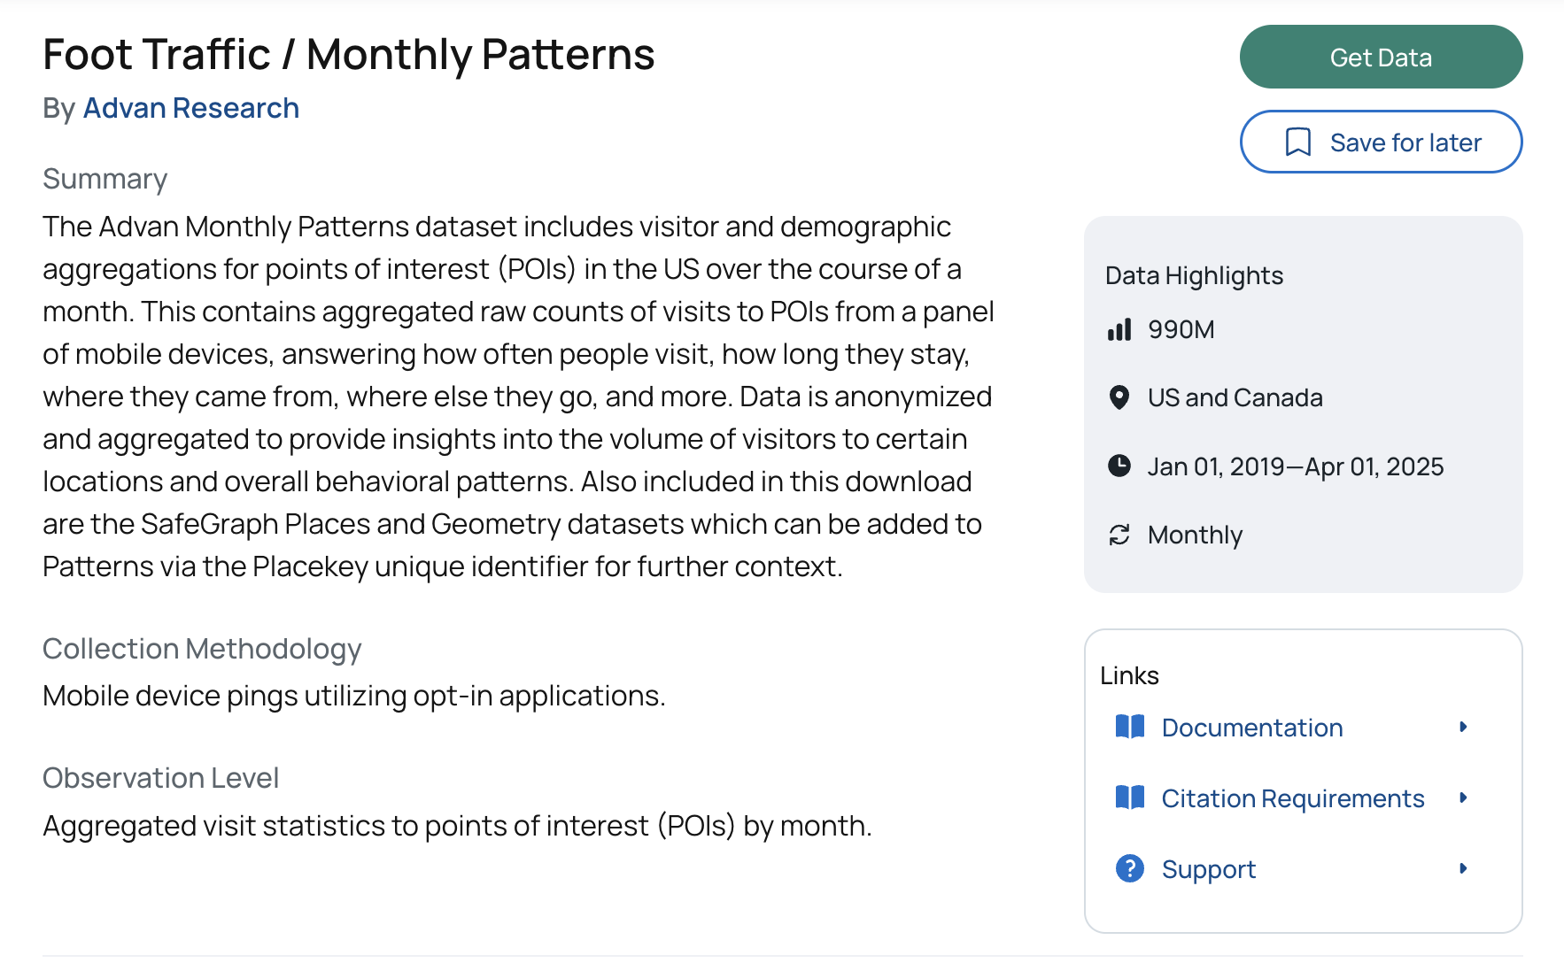Click the location pin icon beside US and Canada

[x=1119, y=397]
